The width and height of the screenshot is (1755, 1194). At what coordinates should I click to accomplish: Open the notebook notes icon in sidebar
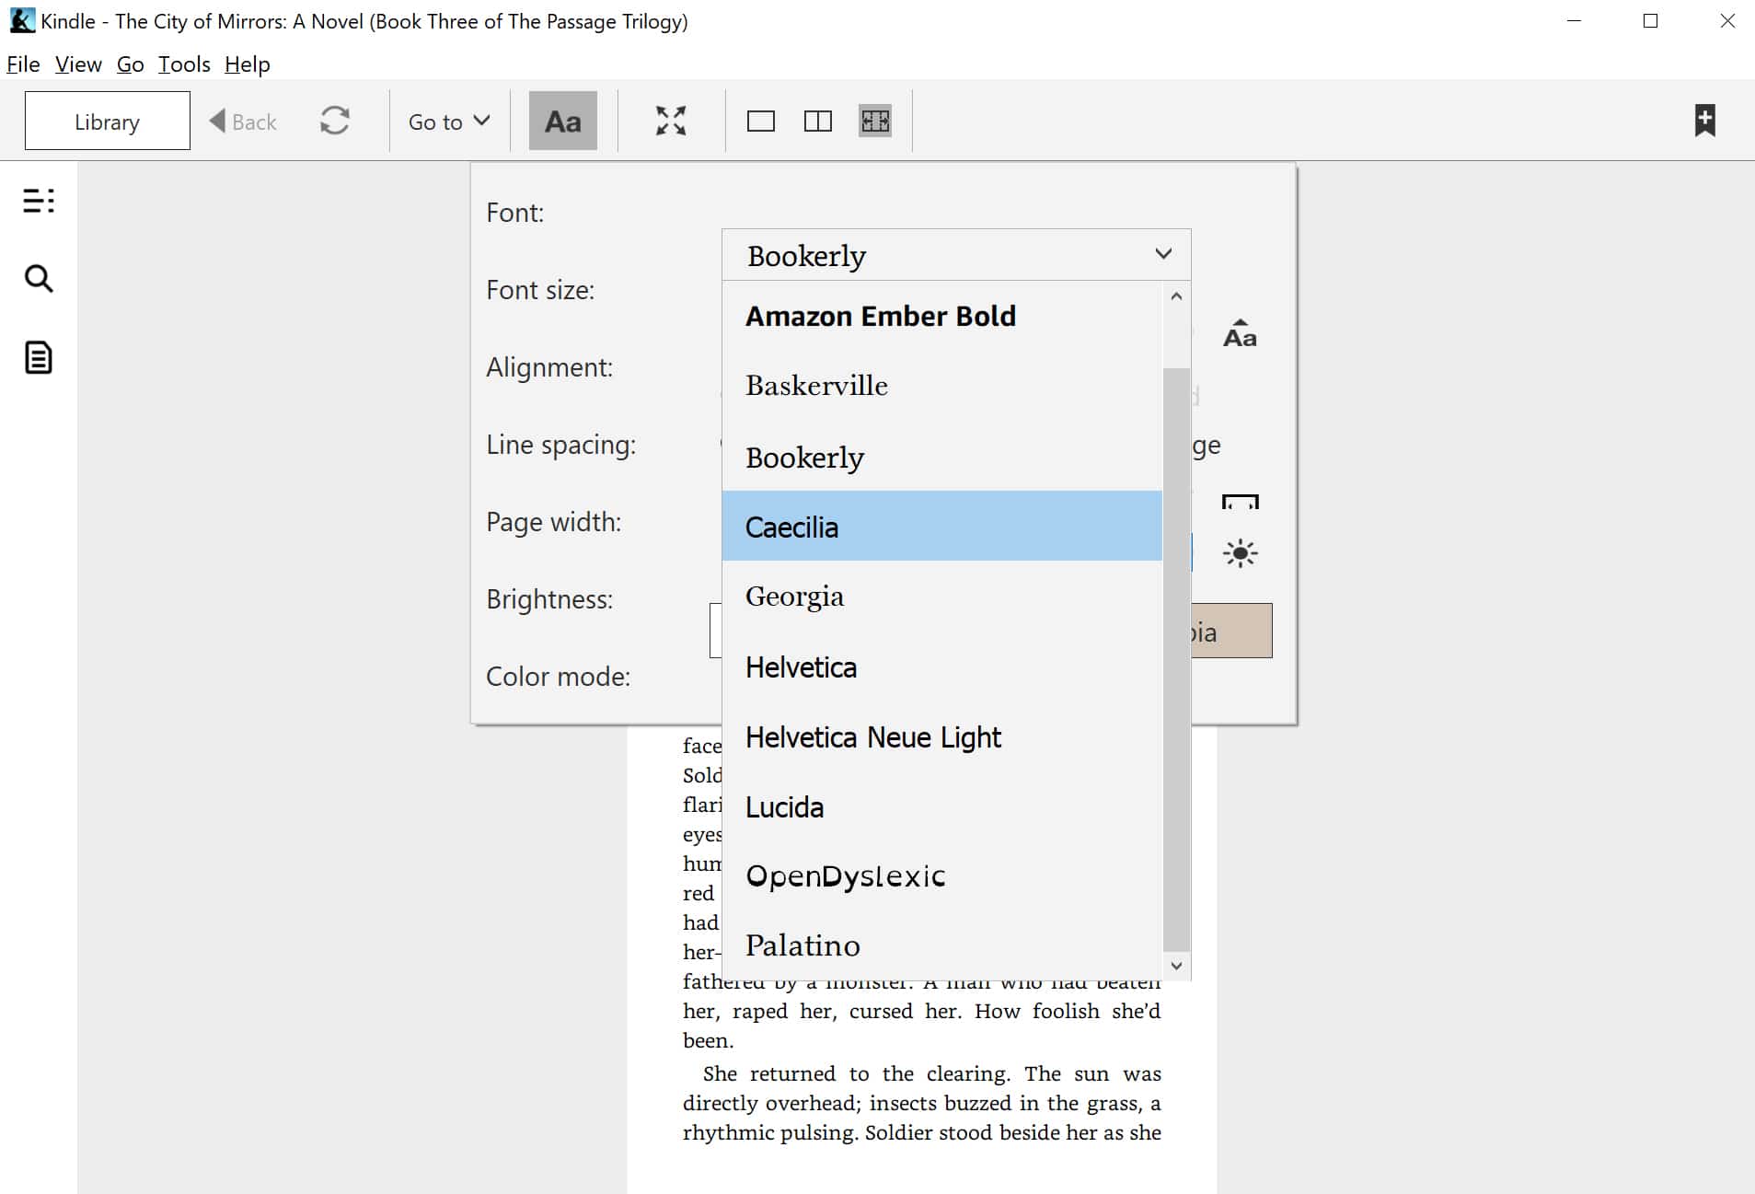(39, 357)
